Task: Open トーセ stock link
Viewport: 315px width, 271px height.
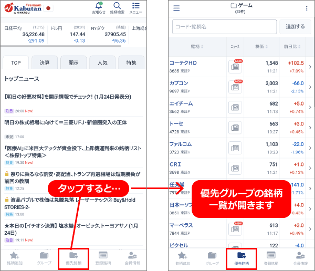Action: [x=176, y=123]
